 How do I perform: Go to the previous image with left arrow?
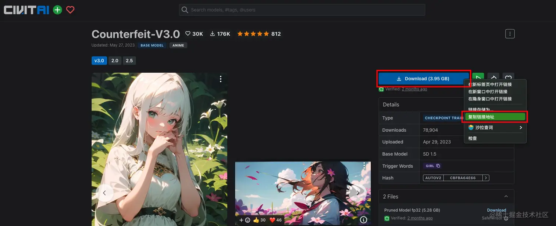click(x=104, y=193)
